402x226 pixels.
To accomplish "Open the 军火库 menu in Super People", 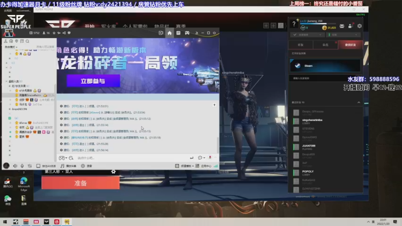I will [109, 26].
